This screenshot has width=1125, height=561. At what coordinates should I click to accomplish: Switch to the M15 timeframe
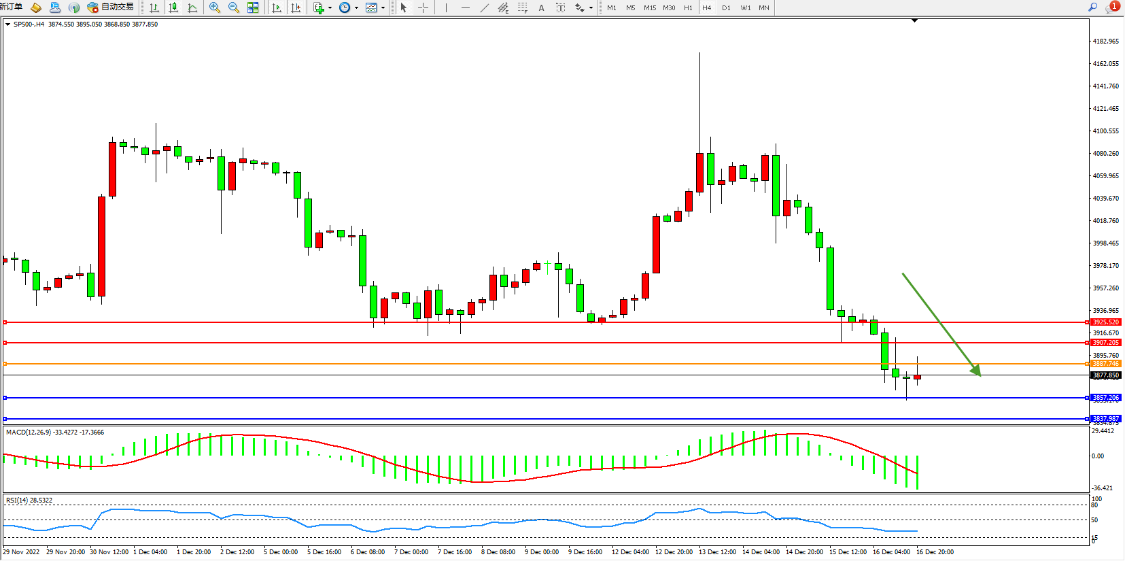[650, 7]
